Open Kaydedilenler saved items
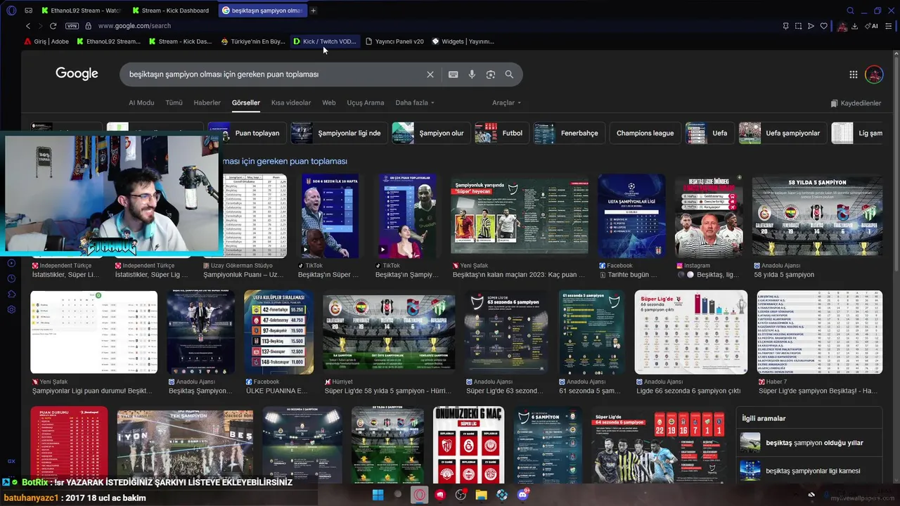 click(856, 103)
